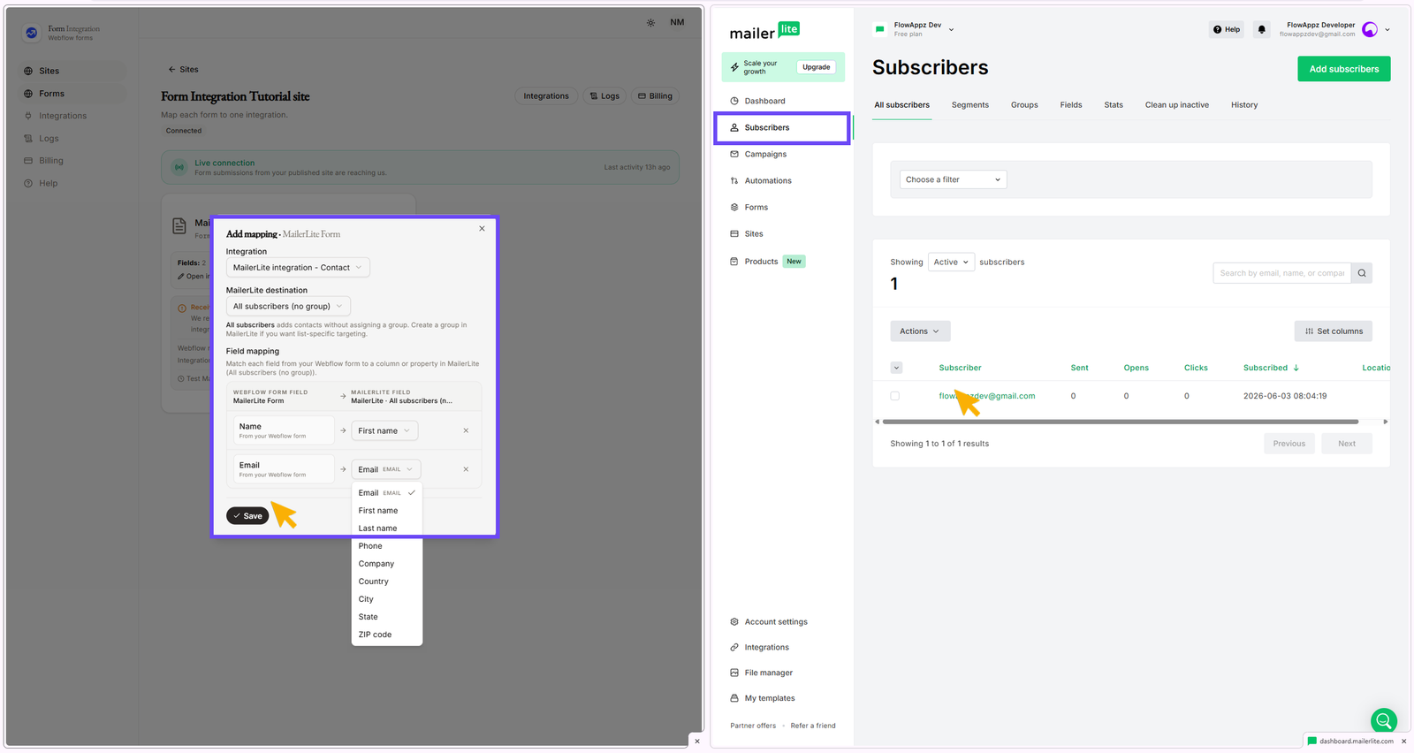Click the Partner offers link
The height and width of the screenshot is (753, 1414).
point(753,726)
